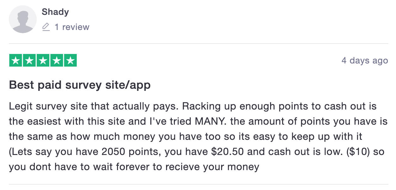Viewport: 396px width, 190px height.
Task: Click the second green rating star
Action: [x=29, y=61]
